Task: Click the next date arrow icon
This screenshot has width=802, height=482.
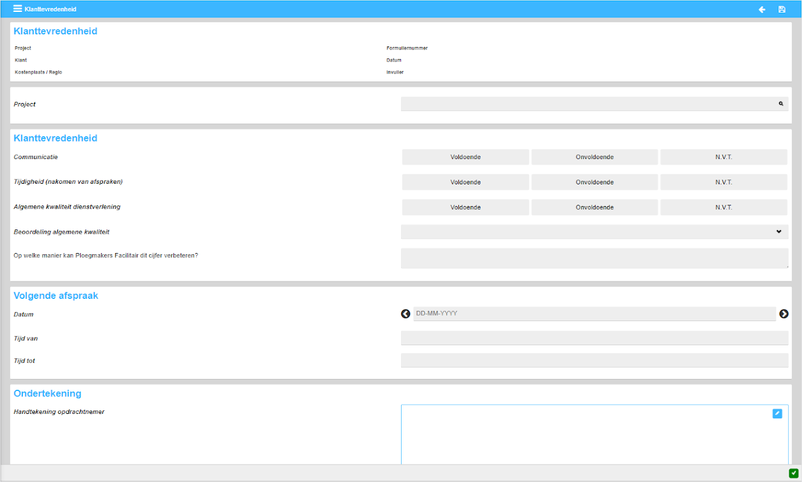Action: click(784, 314)
